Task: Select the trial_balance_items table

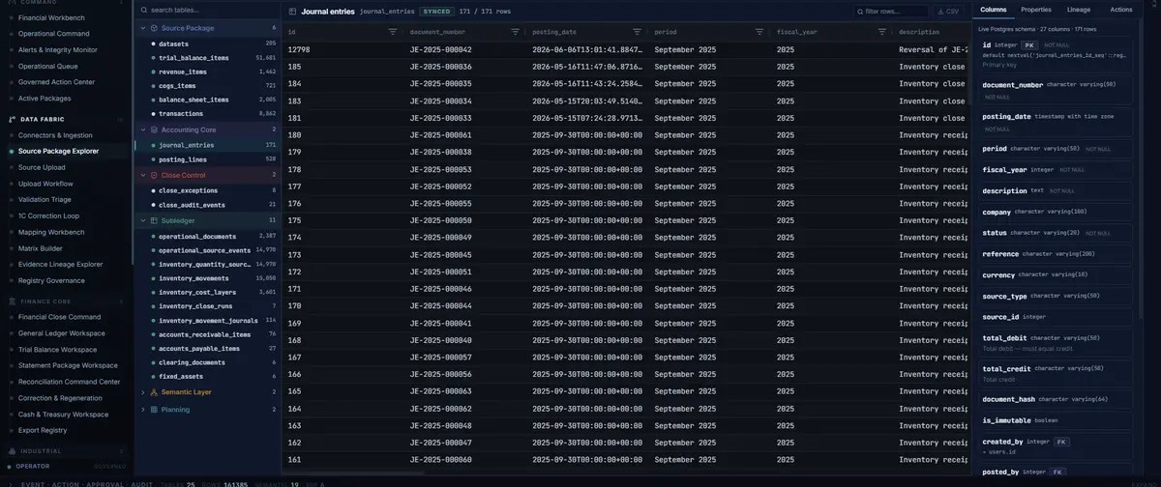Action: click(x=206, y=58)
